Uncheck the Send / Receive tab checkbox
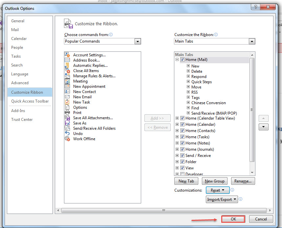The height and width of the screenshot is (228, 282). coord(182,156)
